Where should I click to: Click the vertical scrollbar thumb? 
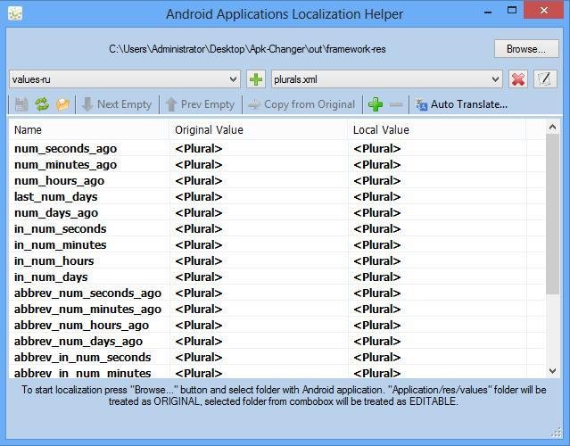point(552,214)
